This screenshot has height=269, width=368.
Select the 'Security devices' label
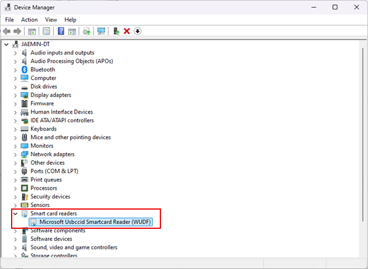click(x=50, y=197)
